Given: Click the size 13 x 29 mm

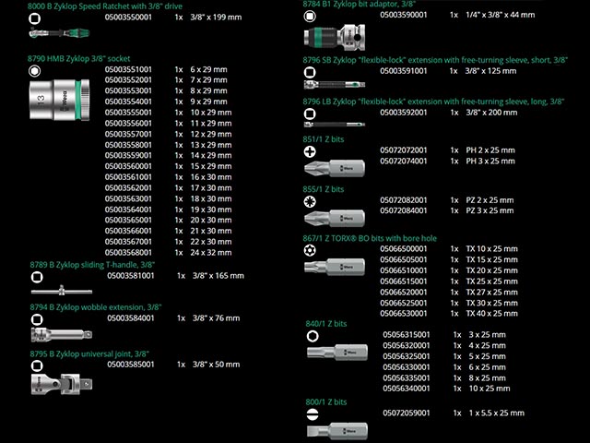Looking at the screenshot, I should (211, 145).
